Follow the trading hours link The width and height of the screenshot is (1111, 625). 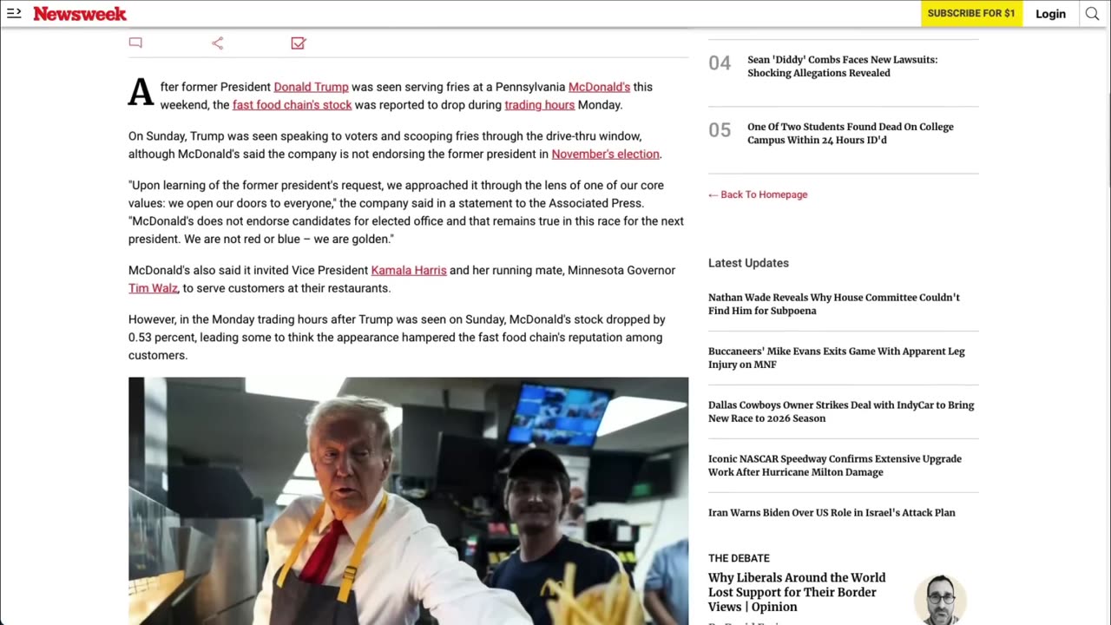coord(540,105)
